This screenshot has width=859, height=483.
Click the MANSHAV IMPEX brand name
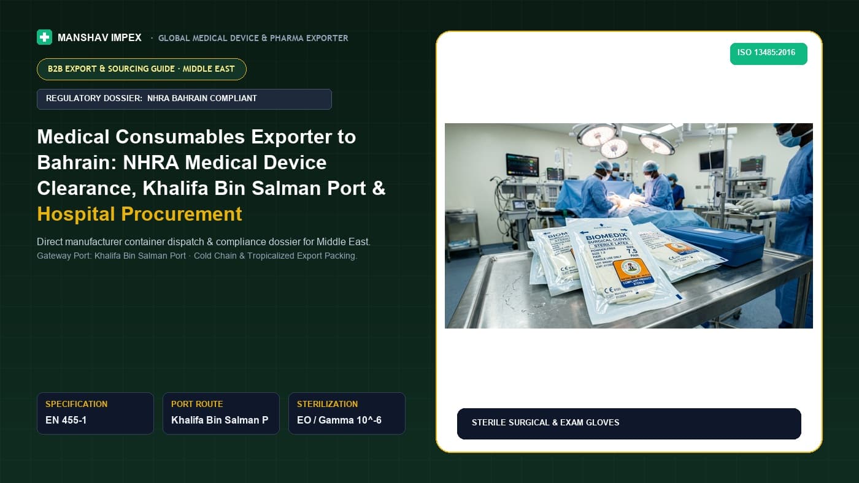99,38
